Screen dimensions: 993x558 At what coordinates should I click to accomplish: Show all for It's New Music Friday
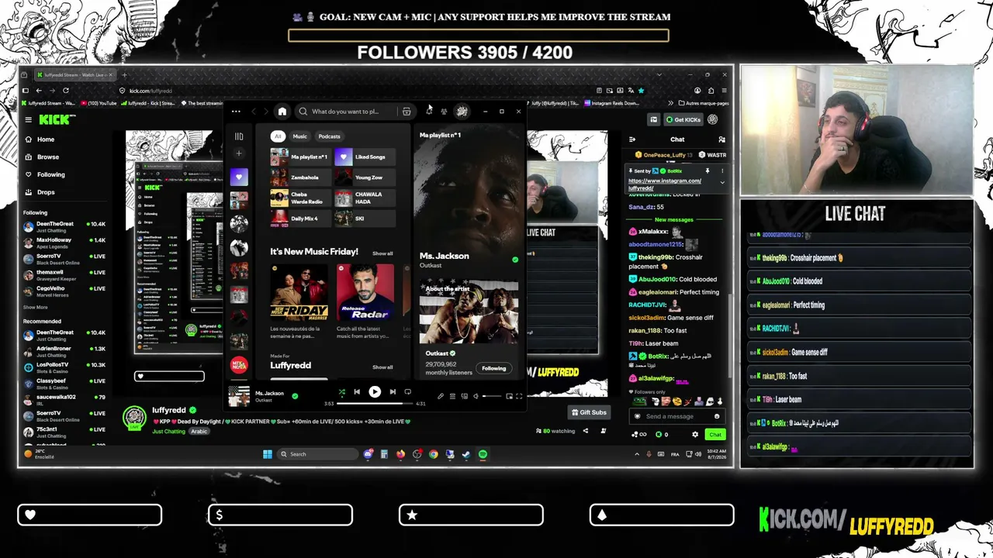tap(382, 253)
